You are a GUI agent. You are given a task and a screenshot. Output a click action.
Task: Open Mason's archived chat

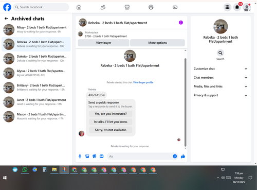pyautogui.click(x=36, y=116)
